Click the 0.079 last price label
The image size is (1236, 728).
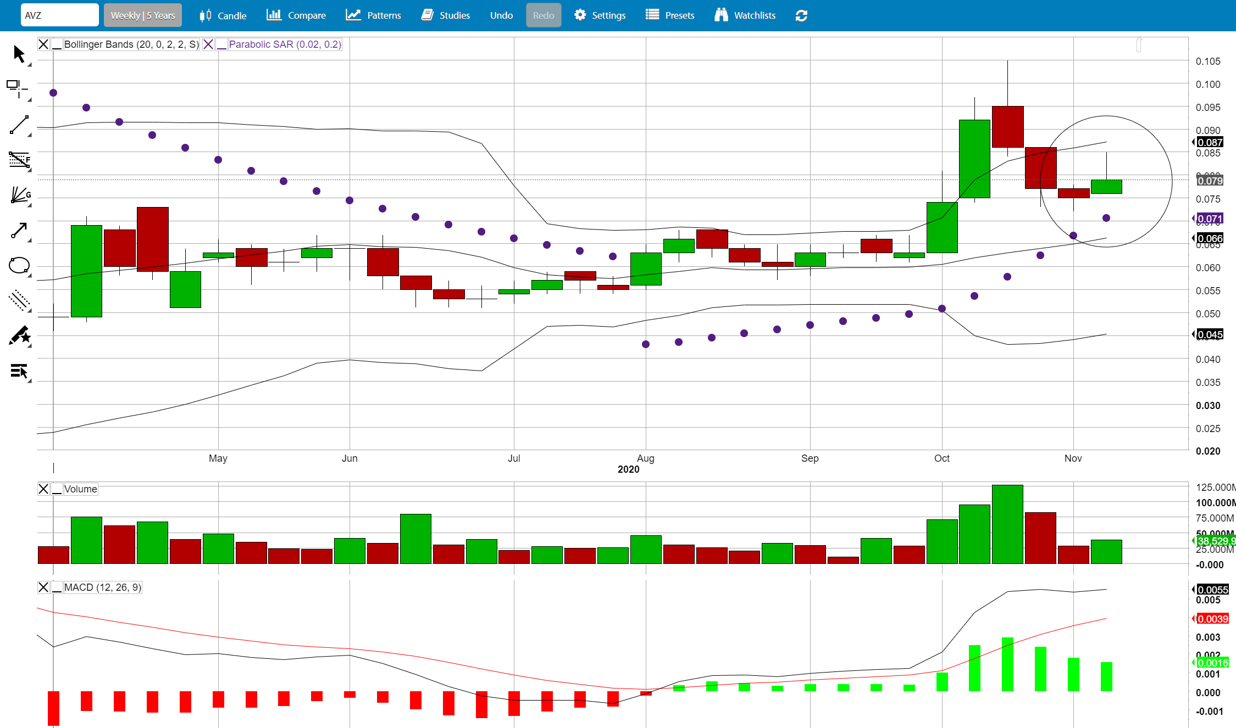(x=1210, y=181)
